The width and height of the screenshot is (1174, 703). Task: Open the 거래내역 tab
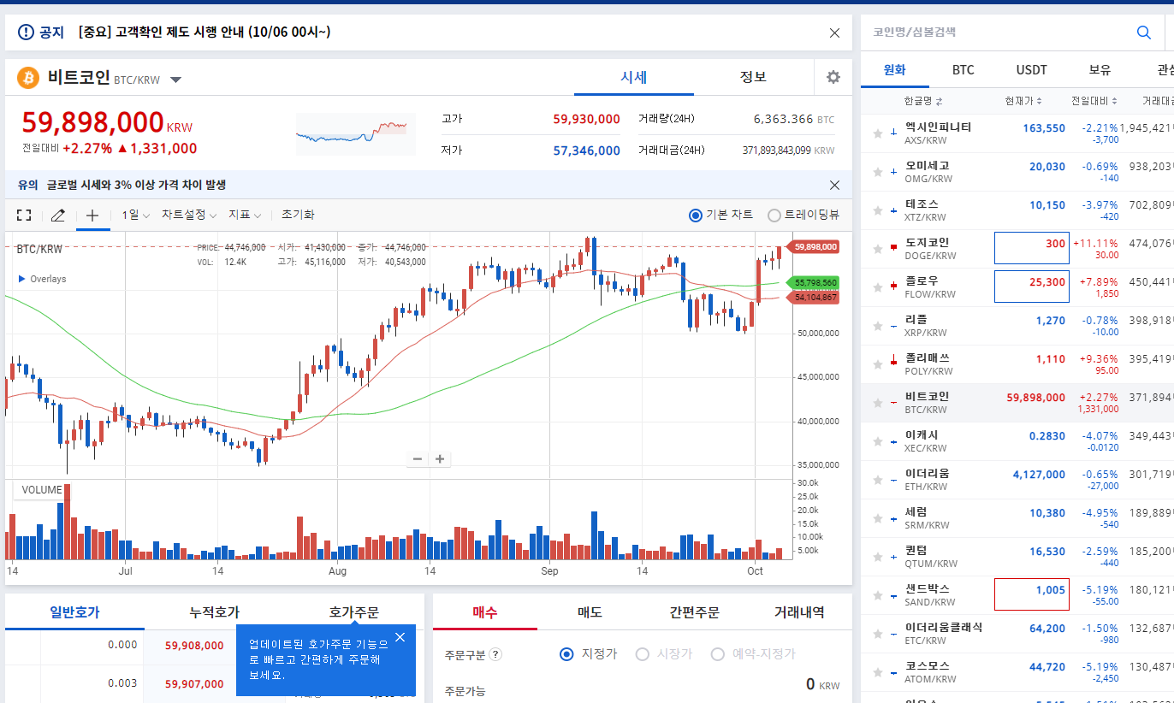[799, 612]
